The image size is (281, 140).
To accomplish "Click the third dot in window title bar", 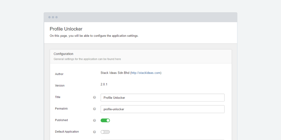I will (x=56, y=17).
